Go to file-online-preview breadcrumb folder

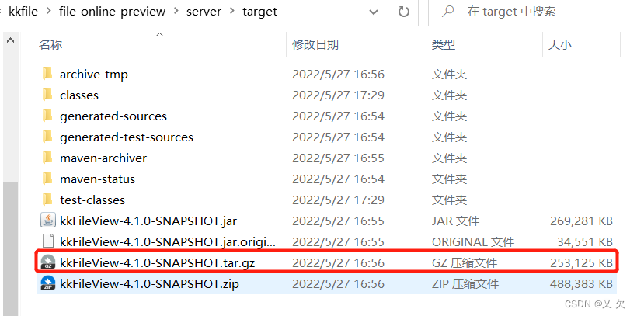tap(112, 12)
